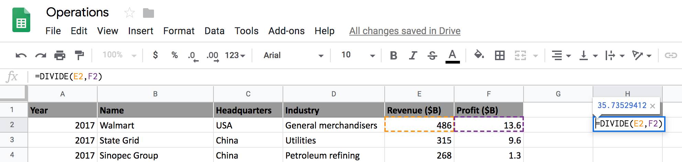The width and height of the screenshot is (682, 162).
Task: Open the Insert menu
Action: 141,31
